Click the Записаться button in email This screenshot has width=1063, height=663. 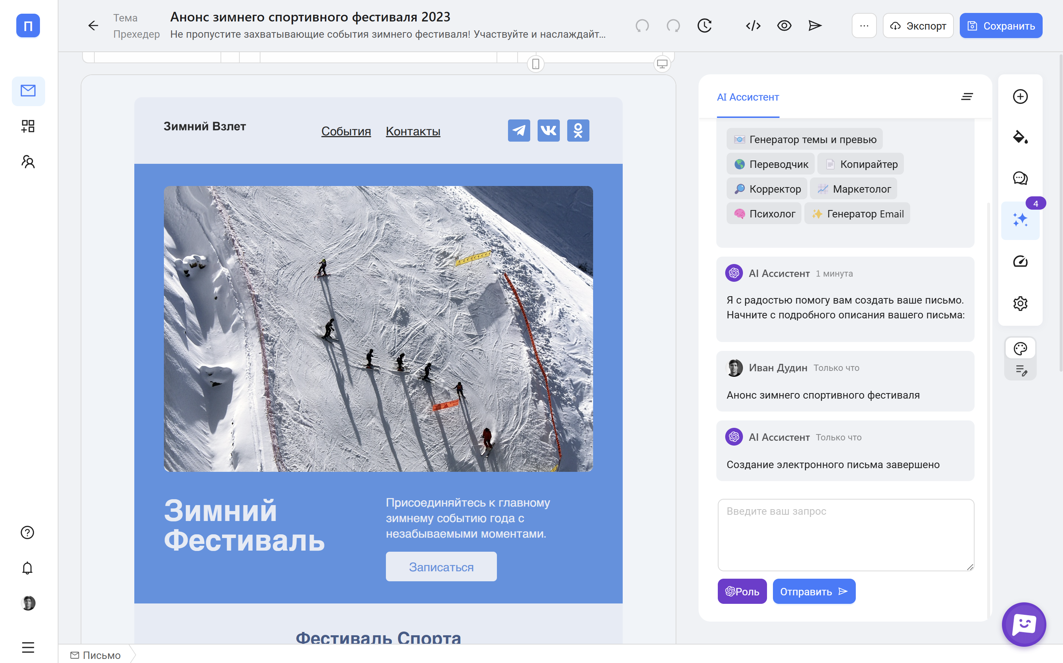click(x=441, y=566)
